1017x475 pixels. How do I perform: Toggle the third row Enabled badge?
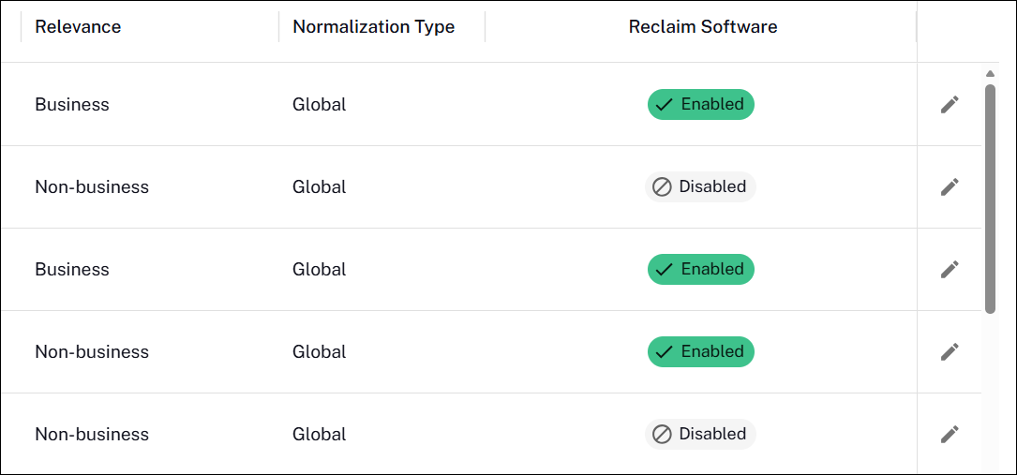click(x=700, y=269)
